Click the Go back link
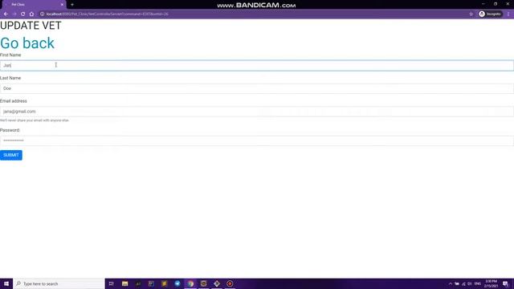 click(x=27, y=43)
